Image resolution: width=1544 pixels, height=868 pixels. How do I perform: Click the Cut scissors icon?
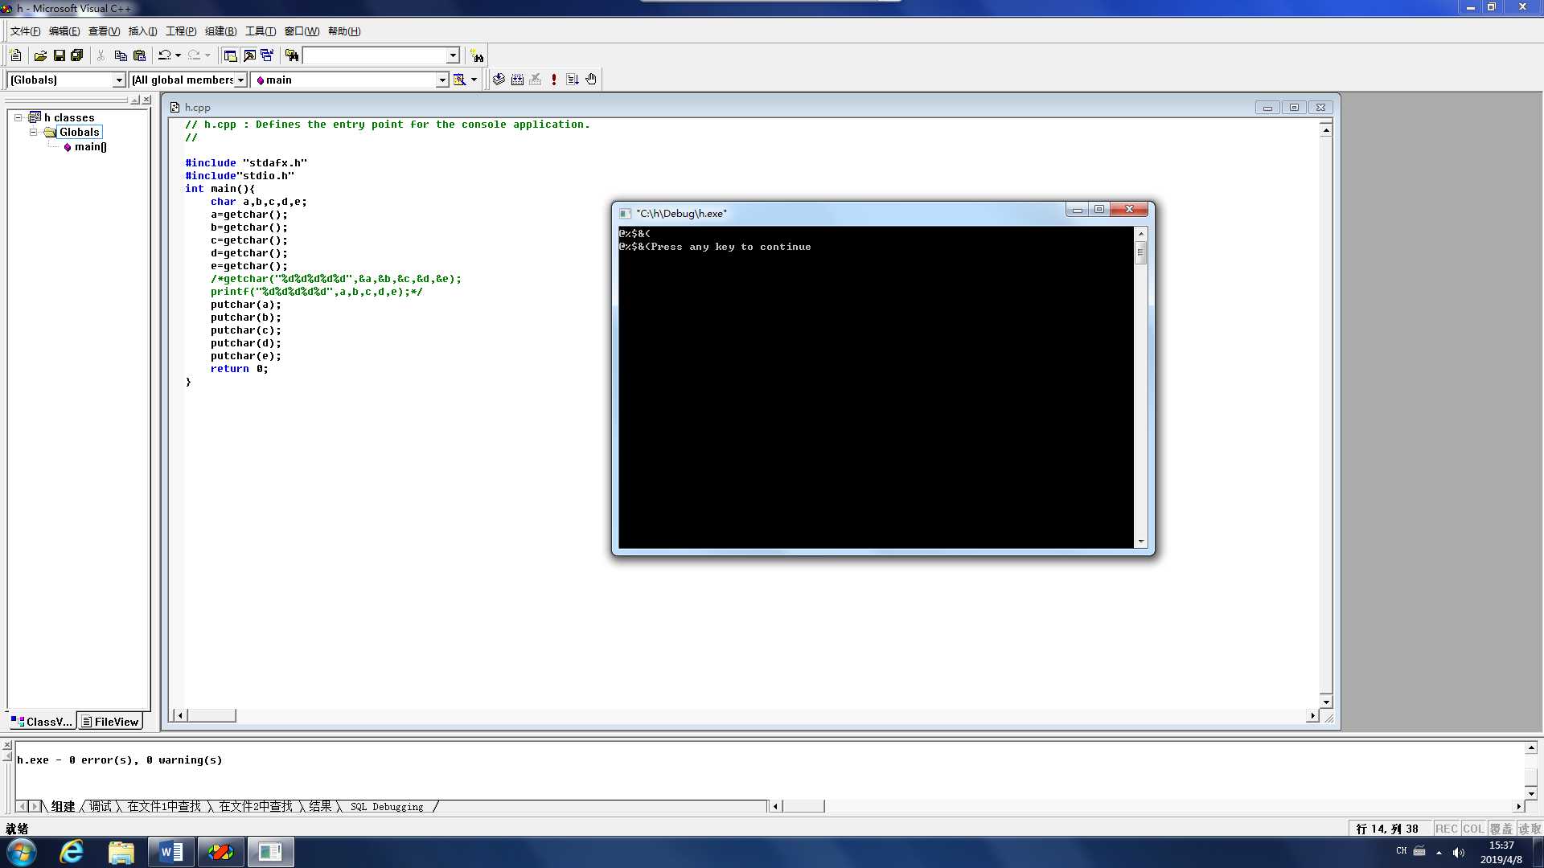pyautogui.click(x=101, y=55)
